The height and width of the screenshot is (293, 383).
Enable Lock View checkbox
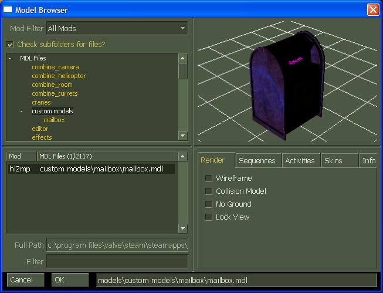[209, 217]
